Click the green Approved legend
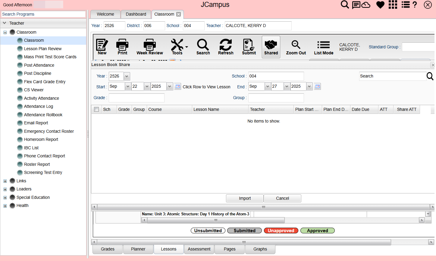The width and height of the screenshot is (436, 261). [317, 231]
